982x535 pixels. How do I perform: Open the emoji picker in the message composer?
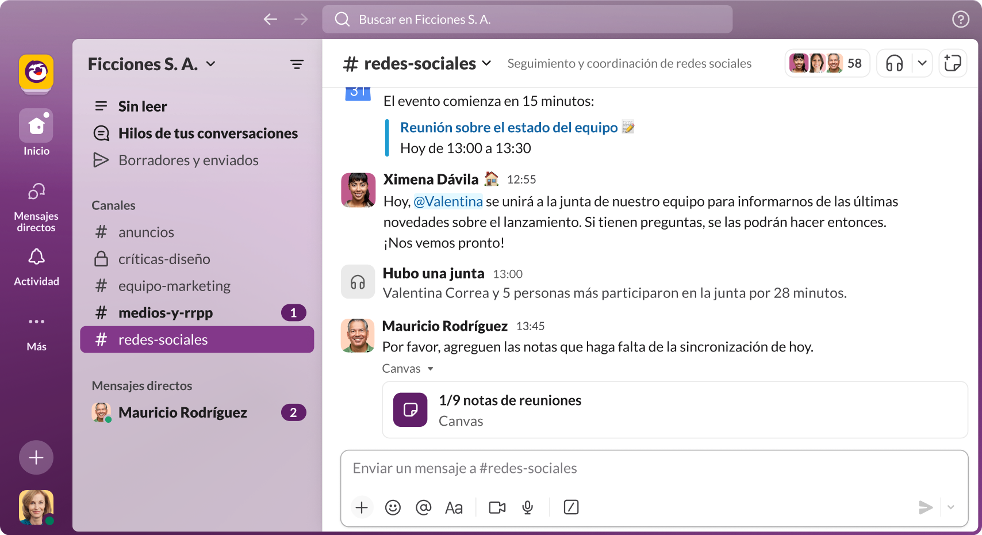pyautogui.click(x=393, y=507)
